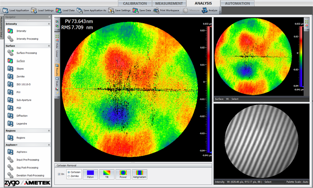Click the Astigmatism removal button
The height and width of the screenshot is (188, 313).
(140, 174)
